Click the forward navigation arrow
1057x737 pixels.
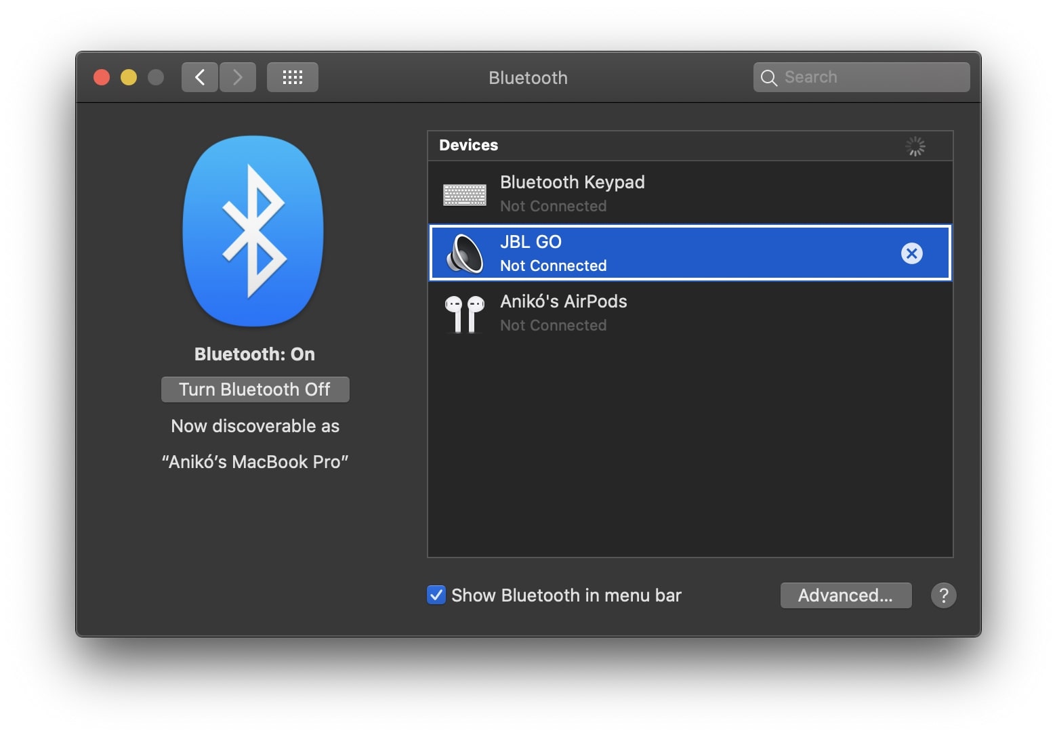tap(237, 77)
